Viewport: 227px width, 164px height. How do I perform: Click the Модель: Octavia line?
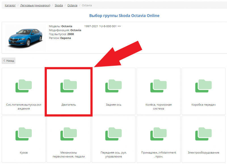point(60,26)
